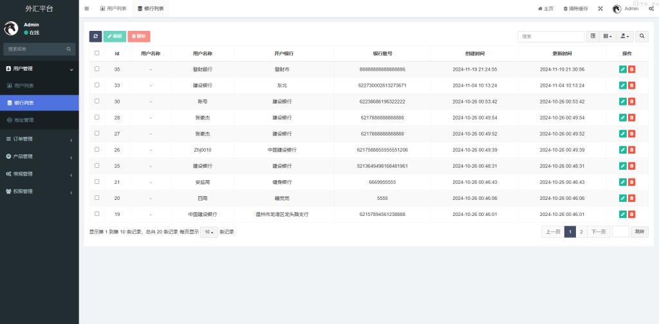This screenshot has height=324, width=659.
Task: Click the magnifier search icon button
Action: point(642,37)
